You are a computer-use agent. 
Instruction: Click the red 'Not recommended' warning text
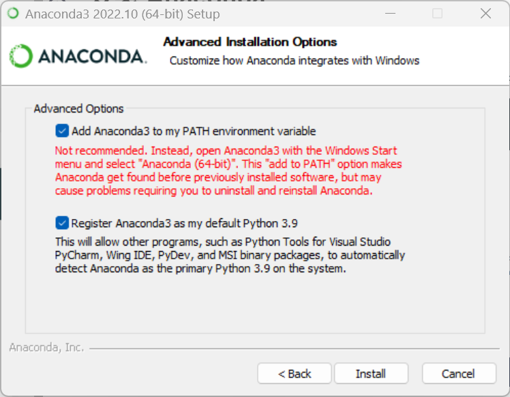[x=228, y=171]
